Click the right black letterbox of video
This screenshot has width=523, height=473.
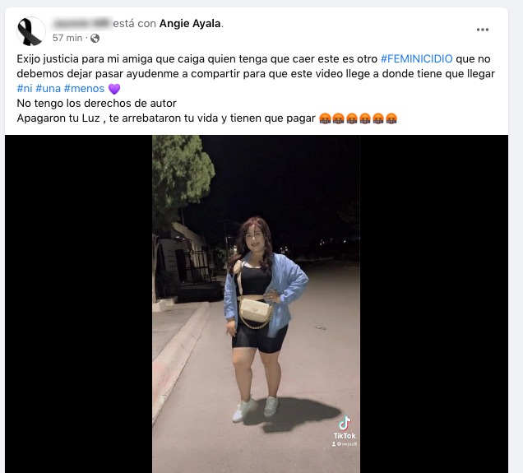(434, 304)
